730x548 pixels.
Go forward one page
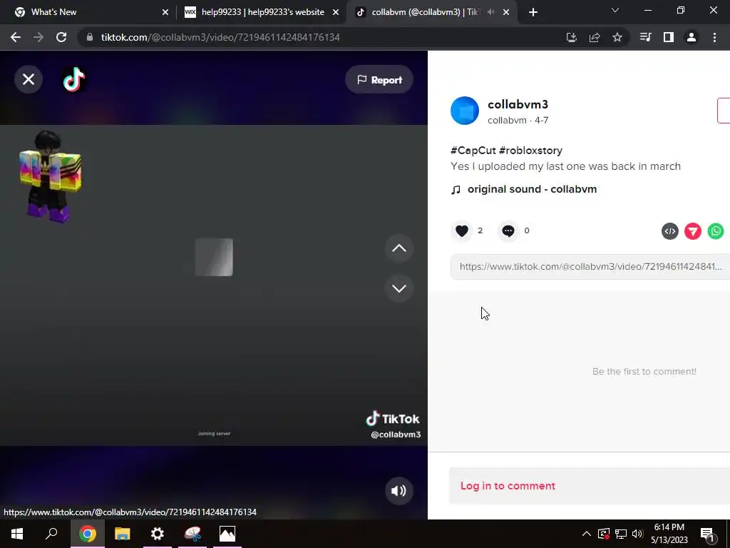[38, 37]
